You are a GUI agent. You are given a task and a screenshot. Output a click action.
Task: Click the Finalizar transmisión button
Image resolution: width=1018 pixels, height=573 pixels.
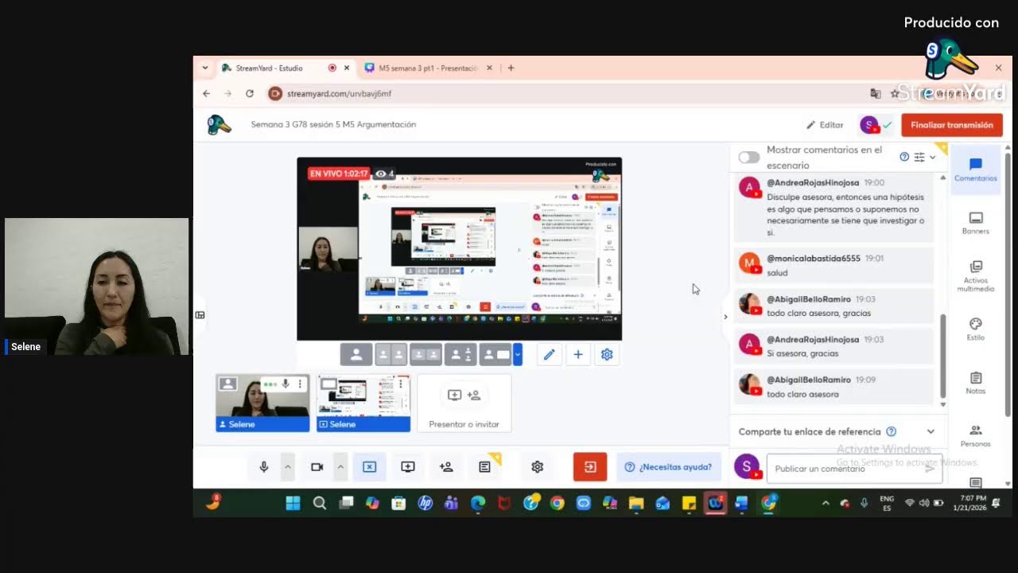(x=951, y=125)
